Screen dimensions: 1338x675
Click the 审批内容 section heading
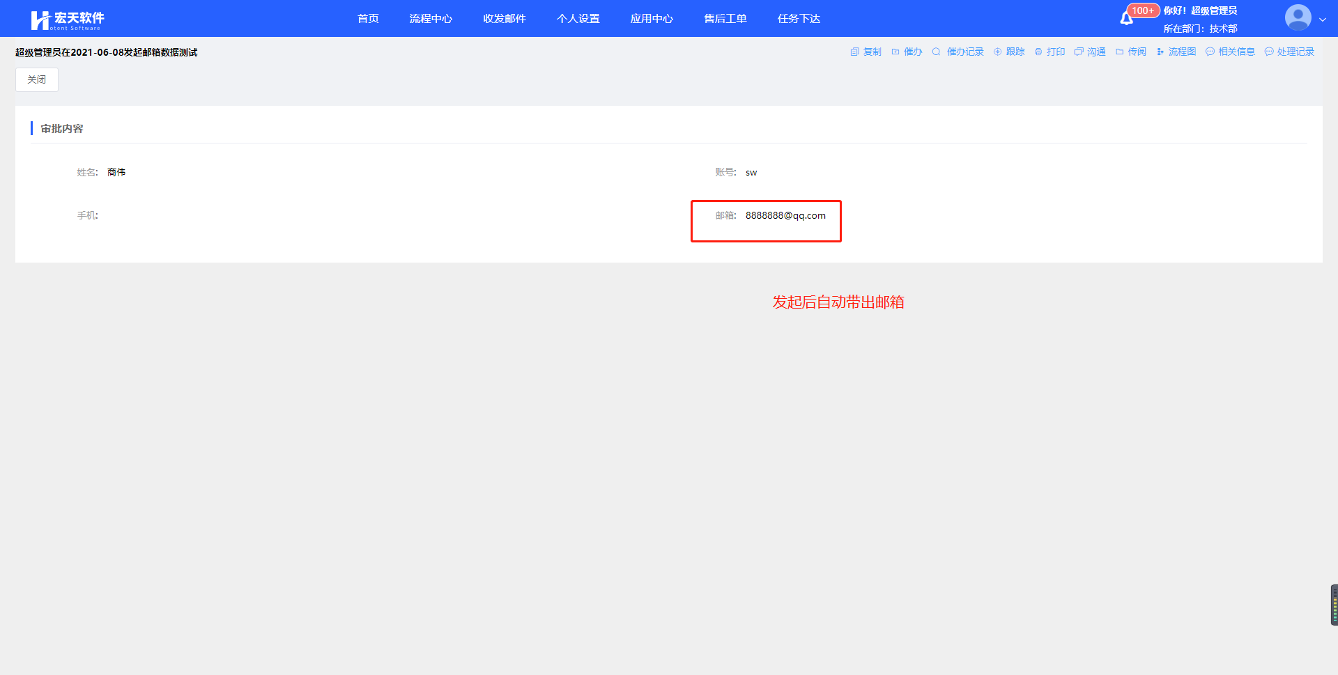click(62, 129)
